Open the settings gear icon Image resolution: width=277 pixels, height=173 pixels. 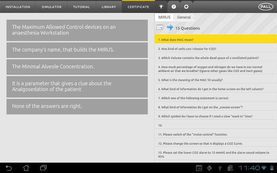[x=186, y=7]
